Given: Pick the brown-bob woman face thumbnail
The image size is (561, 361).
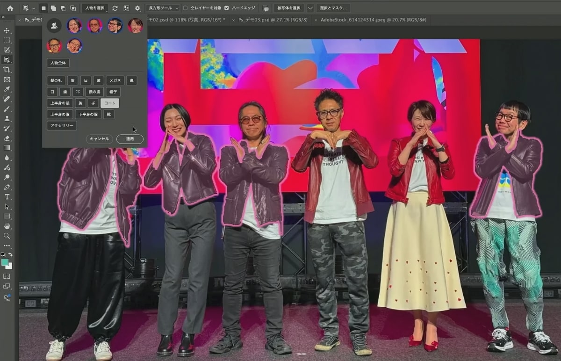Looking at the screenshot, I should click(x=135, y=25).
